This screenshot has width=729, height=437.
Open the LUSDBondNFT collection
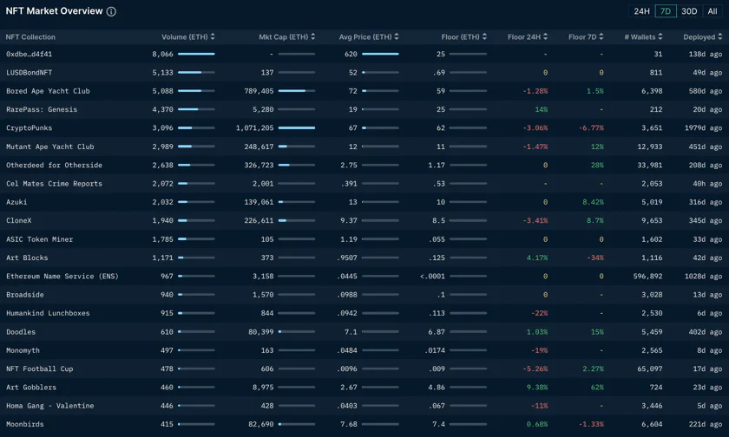click(x=30, y=73)
